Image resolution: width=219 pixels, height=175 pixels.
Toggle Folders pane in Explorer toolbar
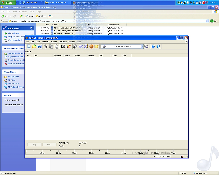[x=41, y=16]
